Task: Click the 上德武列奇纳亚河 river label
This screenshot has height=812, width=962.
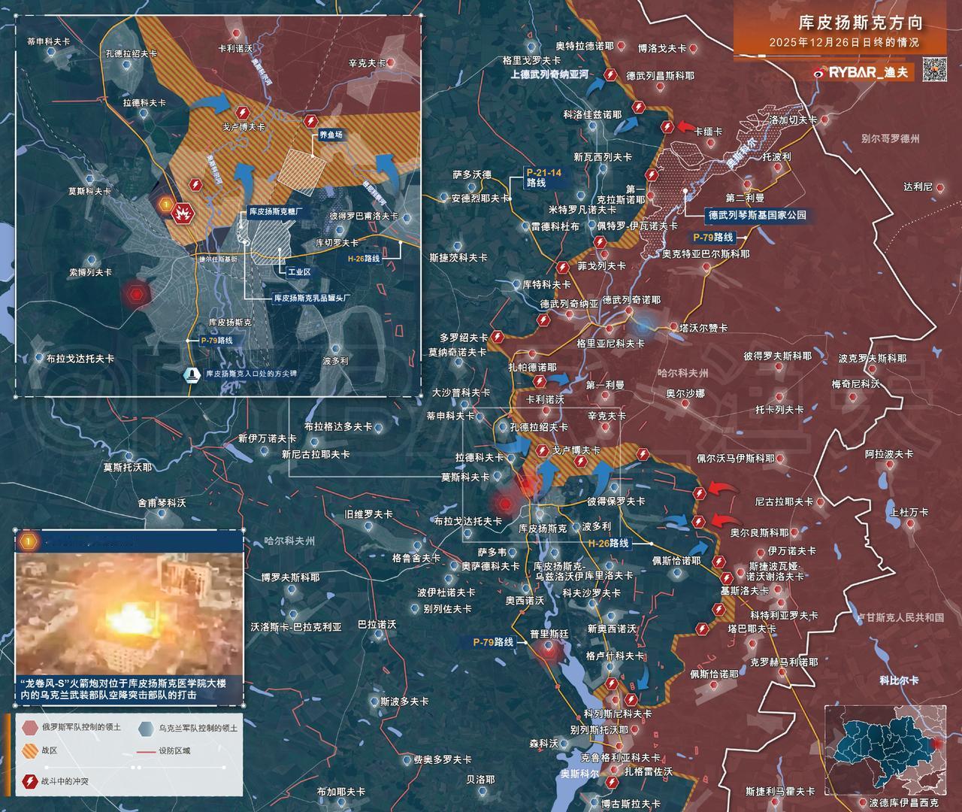Action: [x=549, y=75]
